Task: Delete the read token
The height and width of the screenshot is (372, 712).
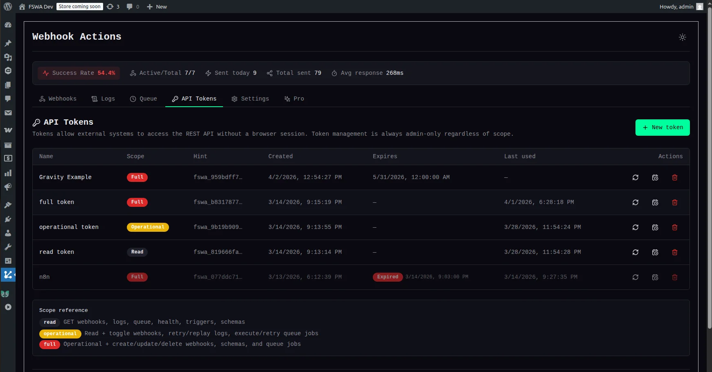Action: click(675, 252)
